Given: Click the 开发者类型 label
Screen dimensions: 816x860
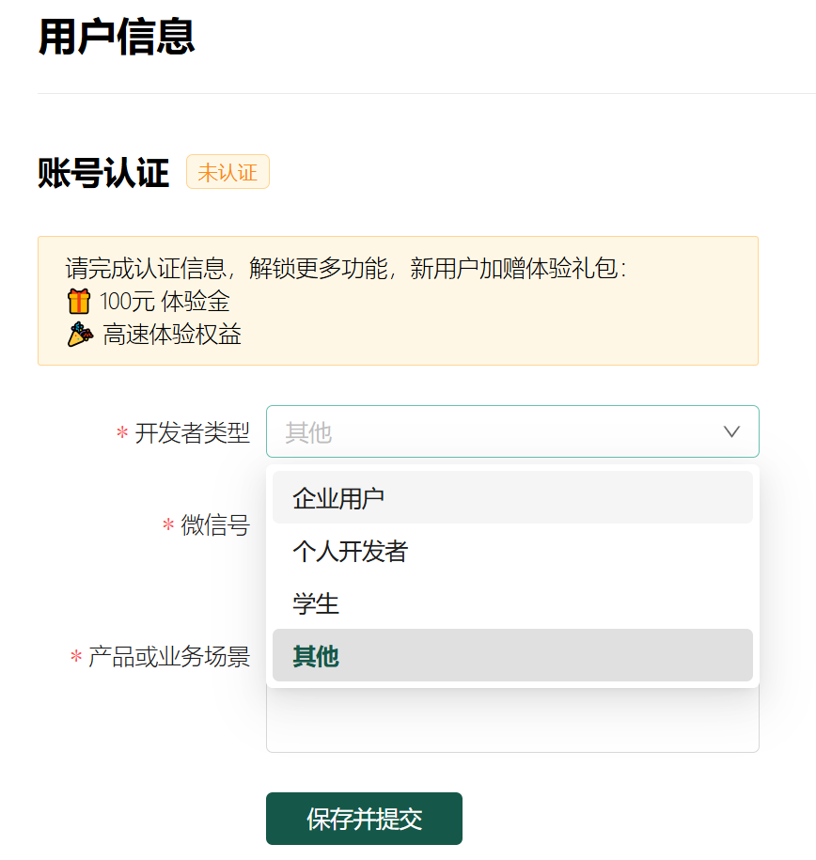Looking at the screenshot, I should (x=192, y=432).
